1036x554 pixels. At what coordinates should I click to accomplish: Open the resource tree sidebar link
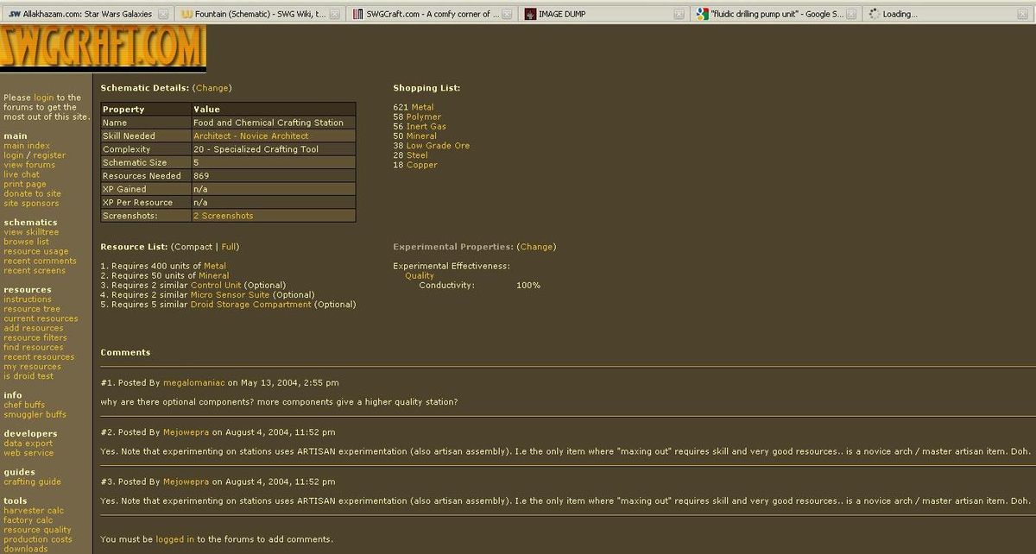(32, 309)
